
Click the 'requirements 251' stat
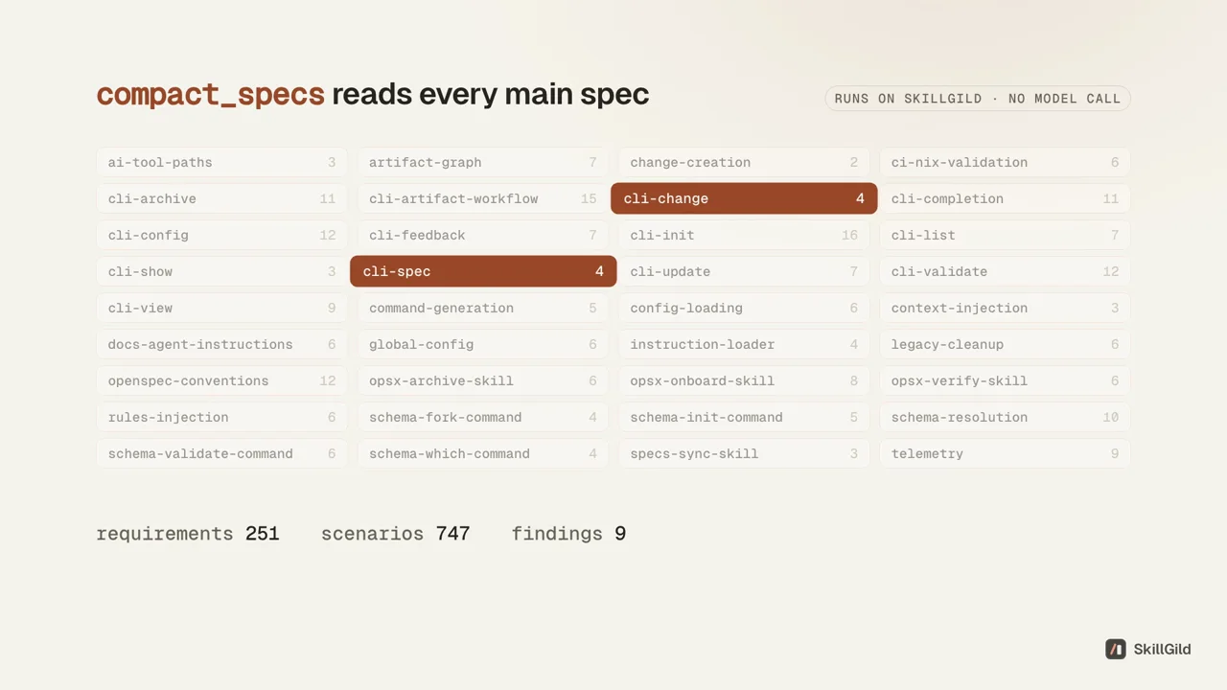coord(188,534)
